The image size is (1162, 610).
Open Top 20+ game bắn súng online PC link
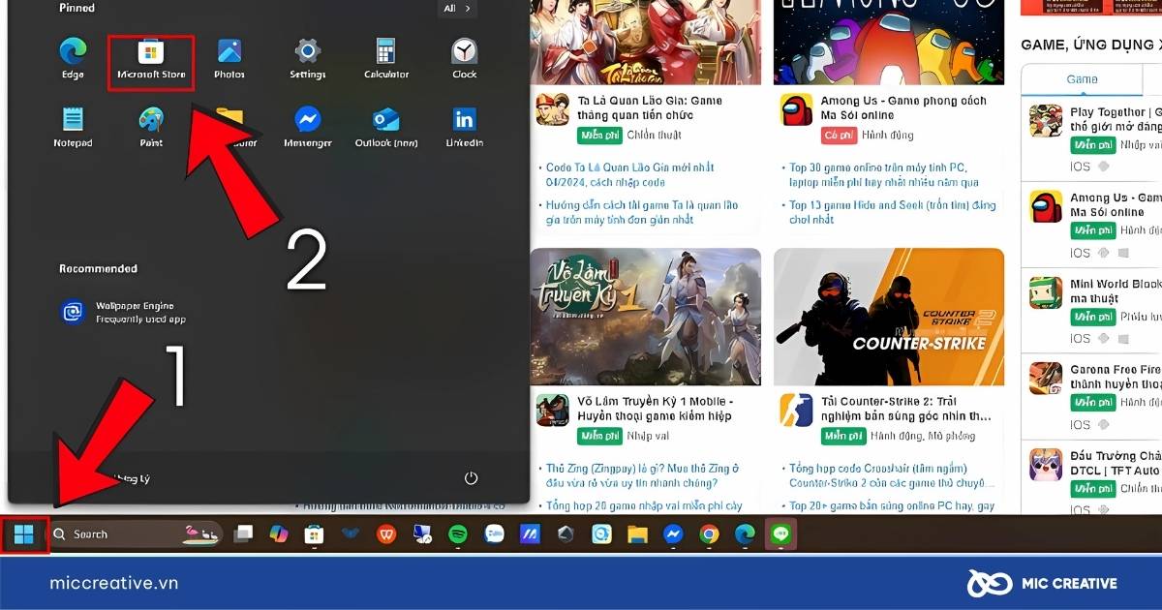point(892,505)
